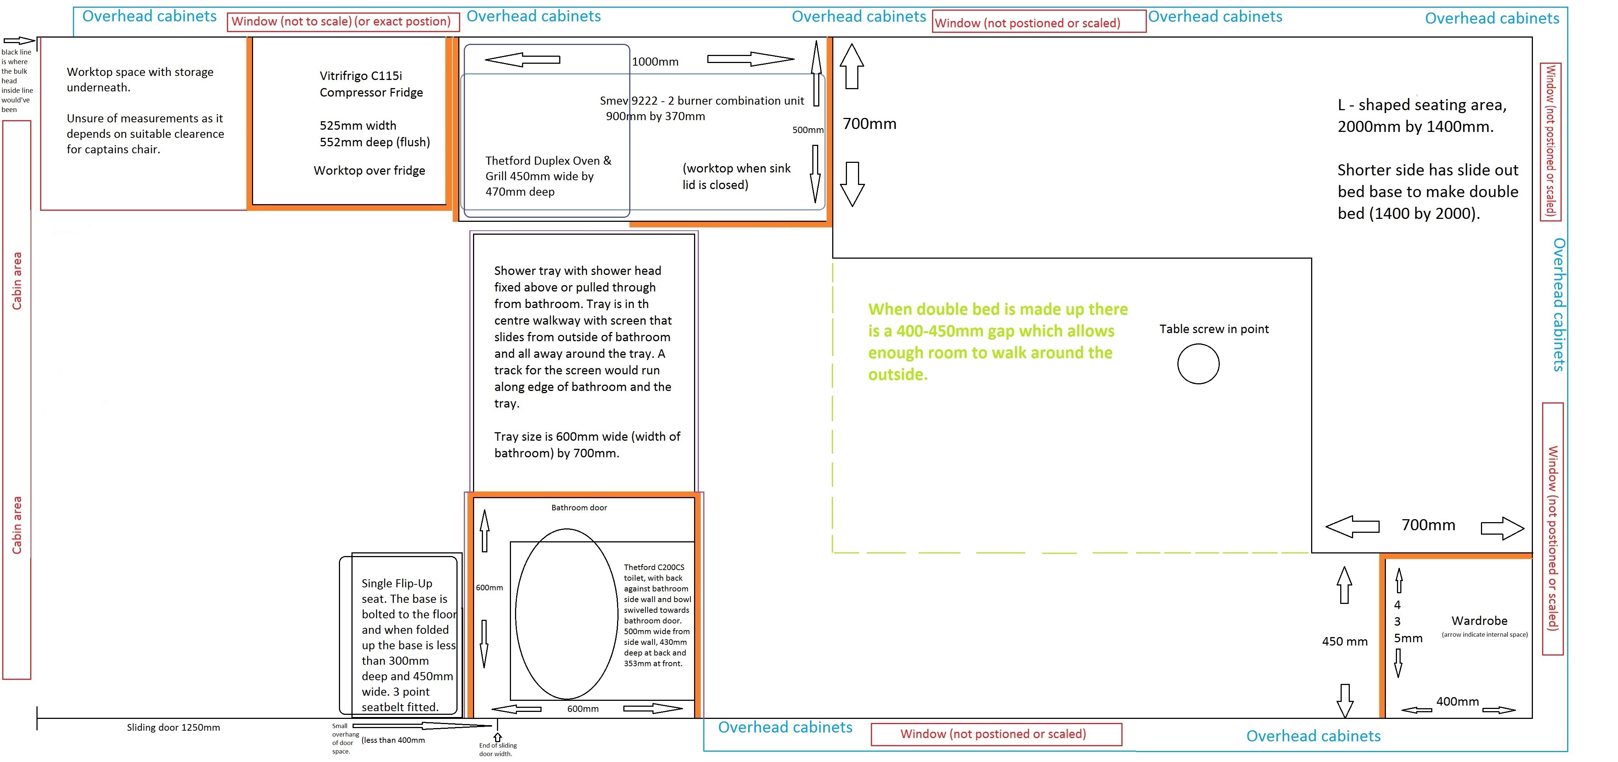Click the table screw point circle

(1198, 364)
